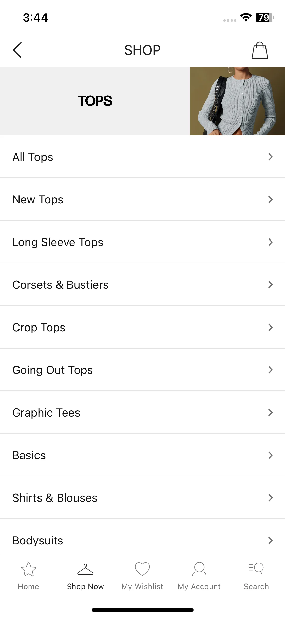Open Long Sleeve Tops category
The image size is (285, 618).
(x=142, y=242)
